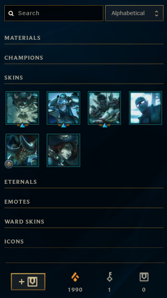Click the add chest plus button
The width and height of the screenshot is (167, 298).
(28, 282)
